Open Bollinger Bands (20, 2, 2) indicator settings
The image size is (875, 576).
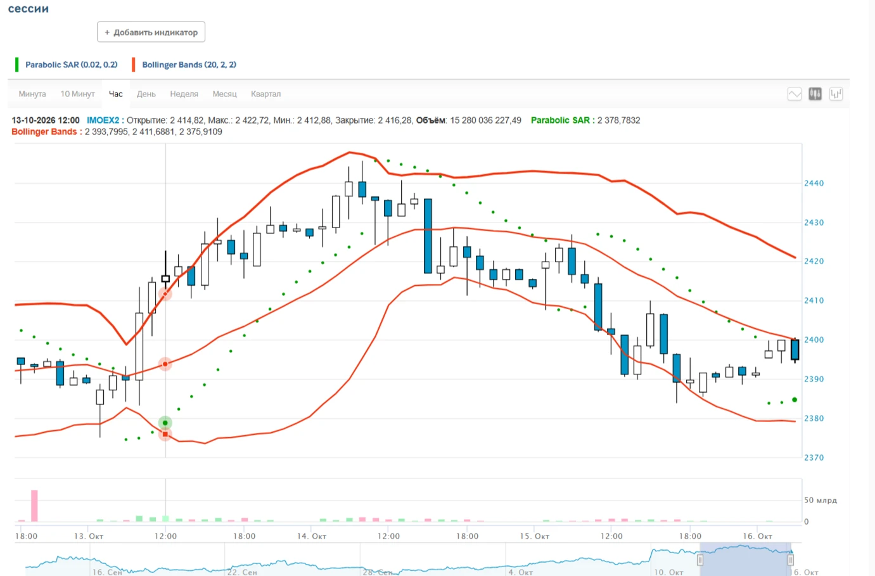pos(189,65)
